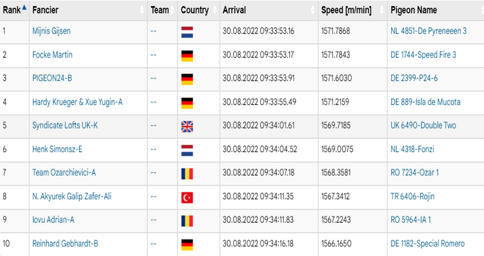Click the UK flag for Syndicate Lofts UK-K
This screenshot has width=484, height=256.
[187, 127]
